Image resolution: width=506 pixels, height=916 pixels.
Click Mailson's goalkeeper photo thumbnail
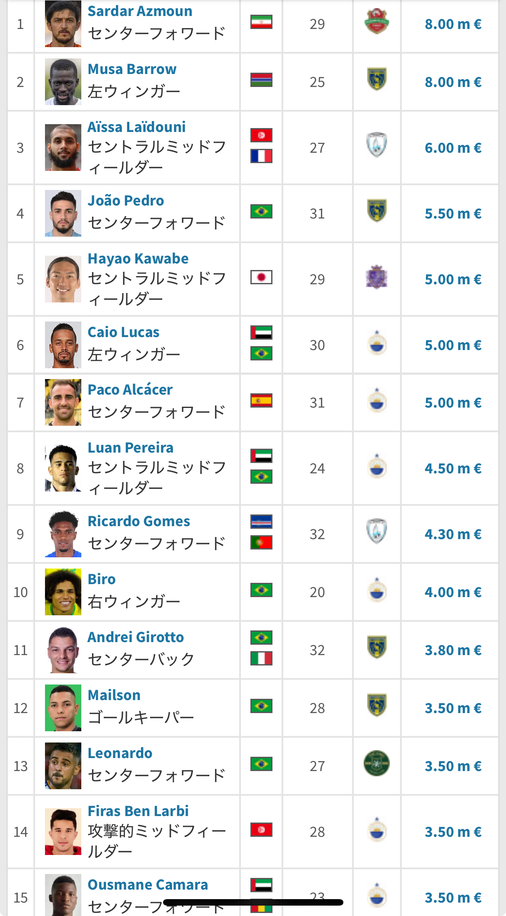[x=63, y=708]
